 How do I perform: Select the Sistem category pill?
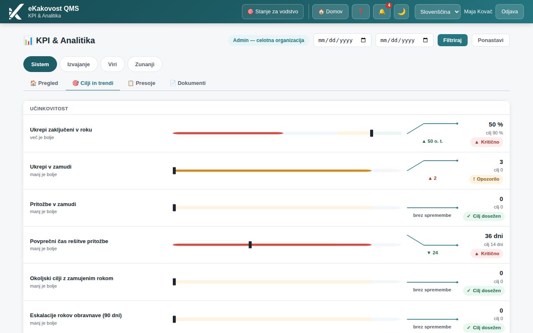pyautogui.click(x=40, y=64)
